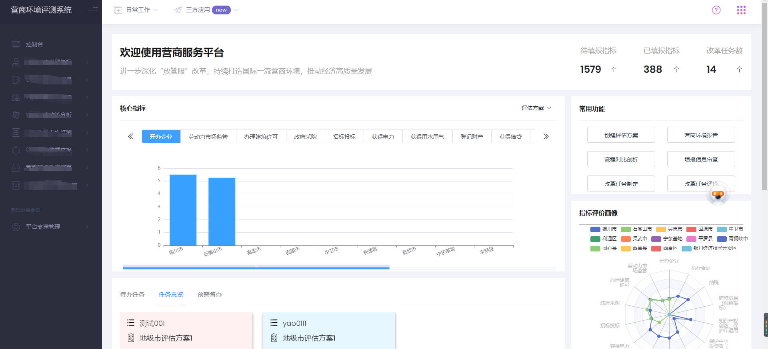The width and height of the screenshot is (768, 349).
Task: Toggle 灵武市 legend in radar chart
Action: (x=634, y=239)
